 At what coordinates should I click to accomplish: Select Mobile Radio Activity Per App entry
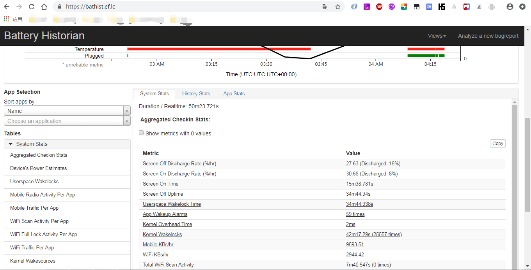67,195
